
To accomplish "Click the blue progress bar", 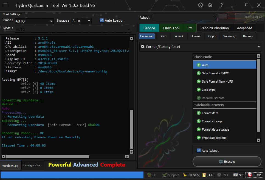I will tap(72, 175).
